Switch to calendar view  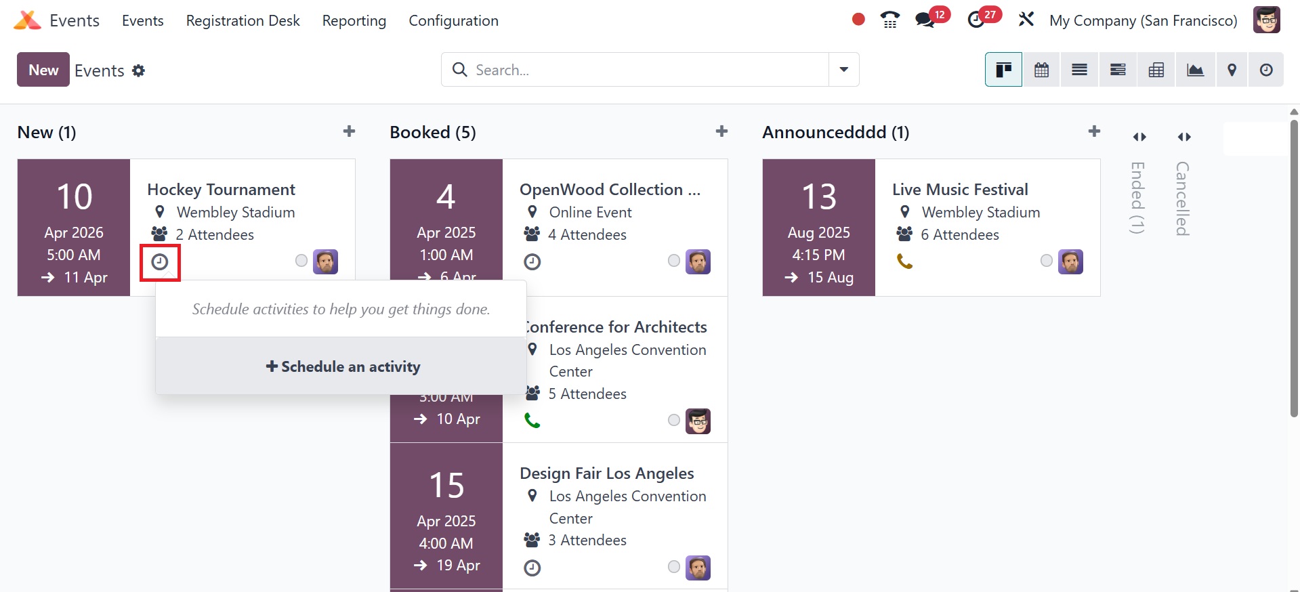[x=1041, y=70]
